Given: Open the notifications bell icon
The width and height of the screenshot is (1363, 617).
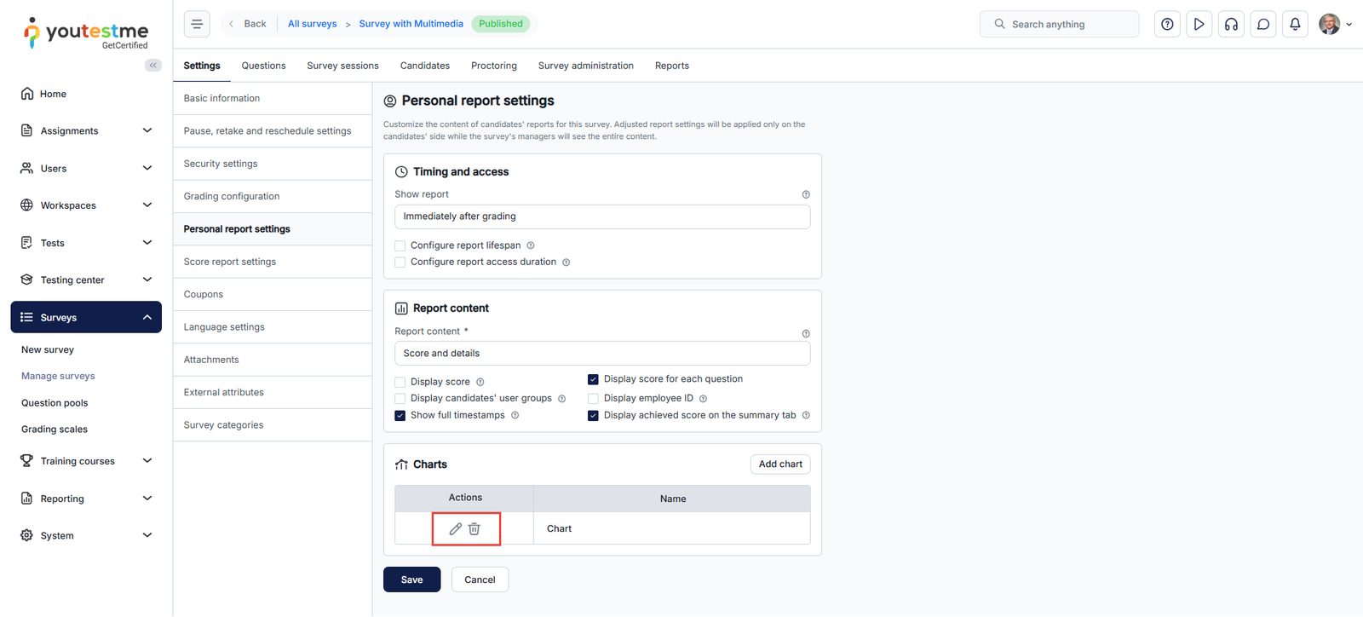Looking at the screenshot, I should coord(1295,24).
